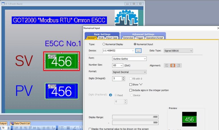Click the fractional digits info icon

tap(110, 95)
